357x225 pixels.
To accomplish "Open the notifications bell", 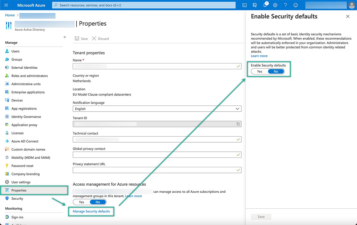I will point(265,5).
